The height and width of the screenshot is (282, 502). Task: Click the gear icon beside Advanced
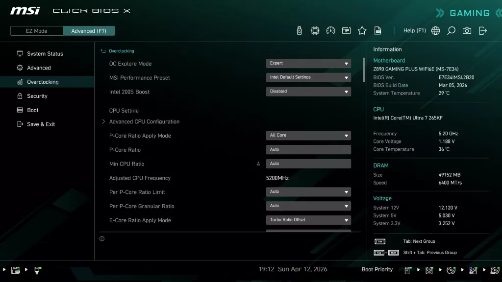click(x=20, y=68)
